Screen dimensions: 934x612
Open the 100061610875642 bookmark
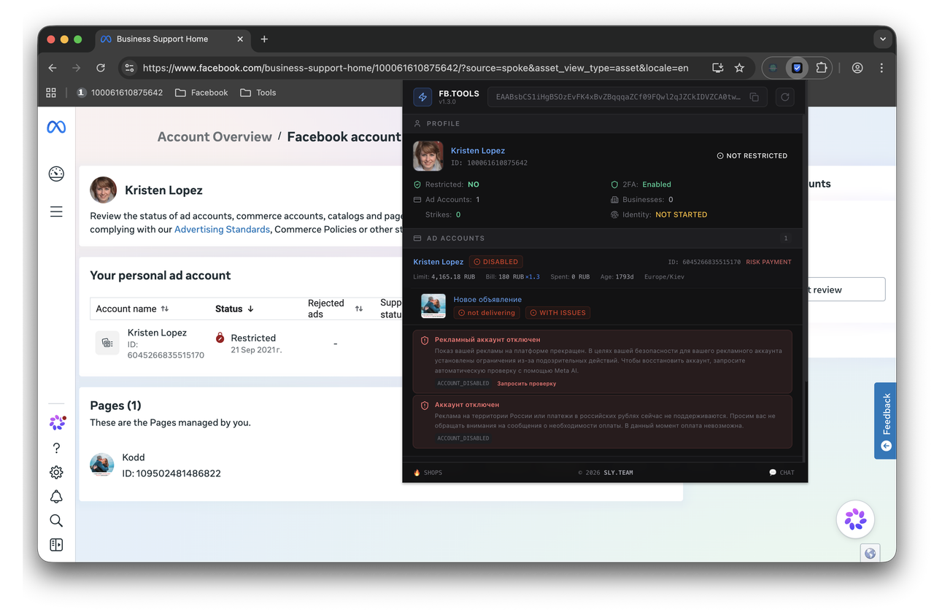120,93
